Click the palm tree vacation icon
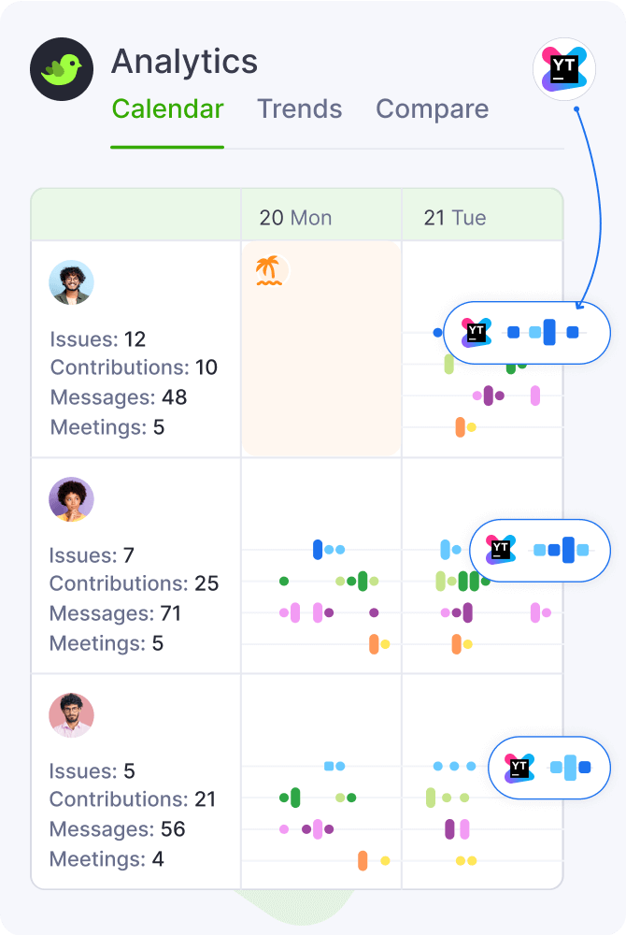This screenshot has width=626, height=935. 269,271
